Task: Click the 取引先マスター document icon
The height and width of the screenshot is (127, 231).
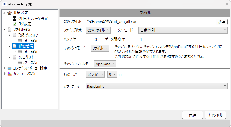Action: coord(15,35)
